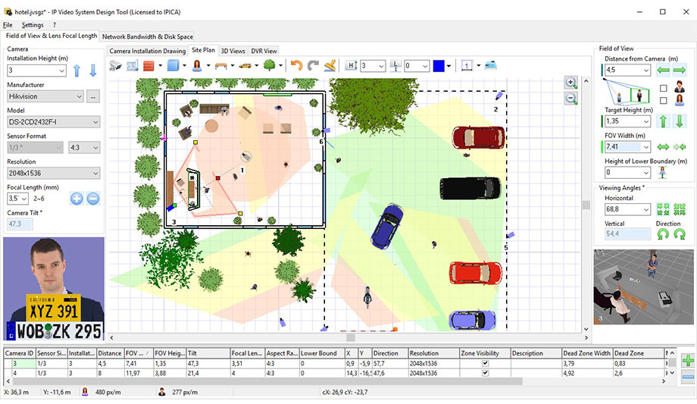The height and width of the screenshot is (404, 697).
Task: Toggle Zone Visibility for camera 4
Action: click(x=485, y=373)
